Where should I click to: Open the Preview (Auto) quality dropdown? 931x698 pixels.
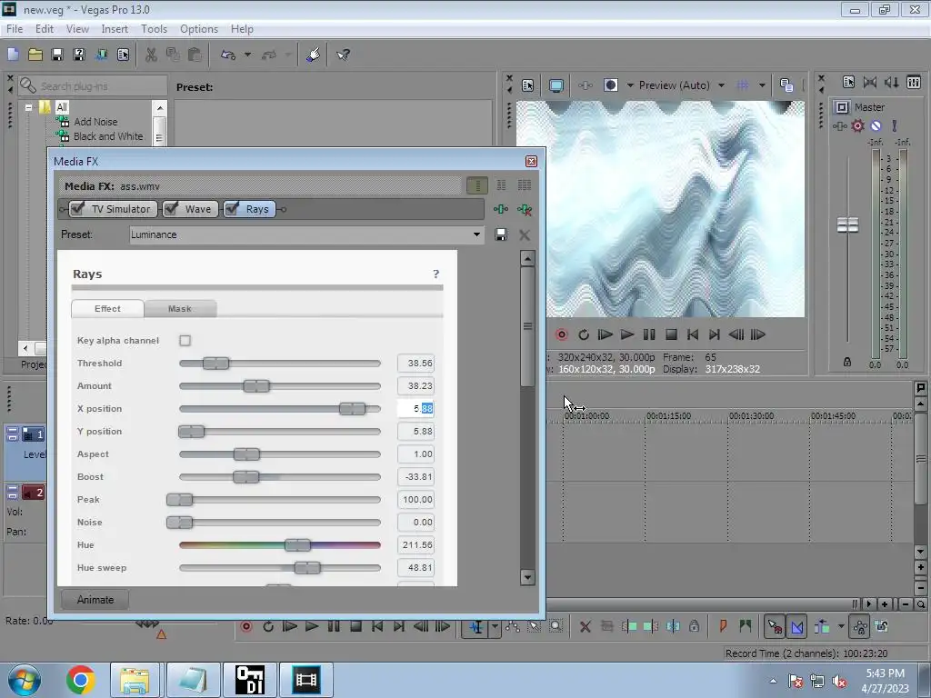tap(721, 85)
